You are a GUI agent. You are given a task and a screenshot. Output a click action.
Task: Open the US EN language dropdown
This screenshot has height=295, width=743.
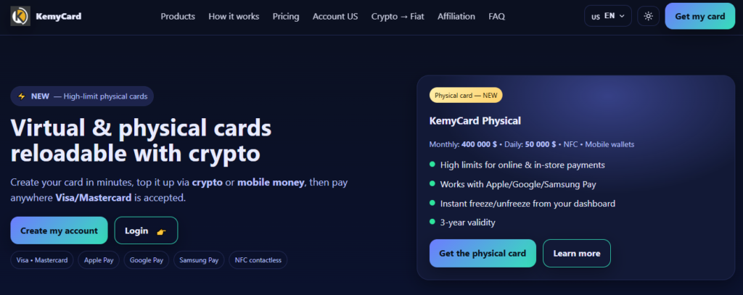607,16
